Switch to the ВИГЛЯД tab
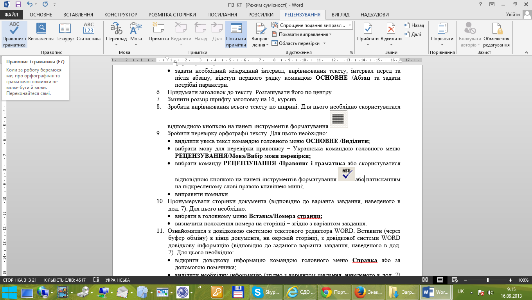 pos(340,14)
